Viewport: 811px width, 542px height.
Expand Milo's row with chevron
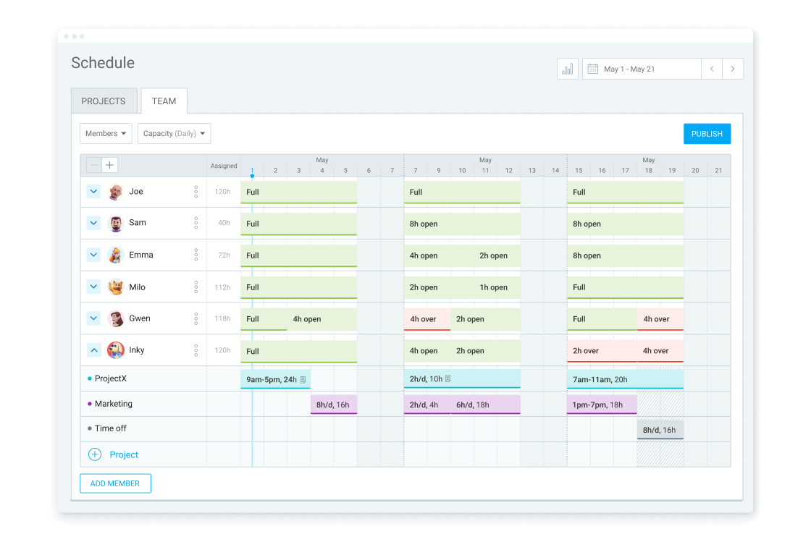[x=93, y=287]
